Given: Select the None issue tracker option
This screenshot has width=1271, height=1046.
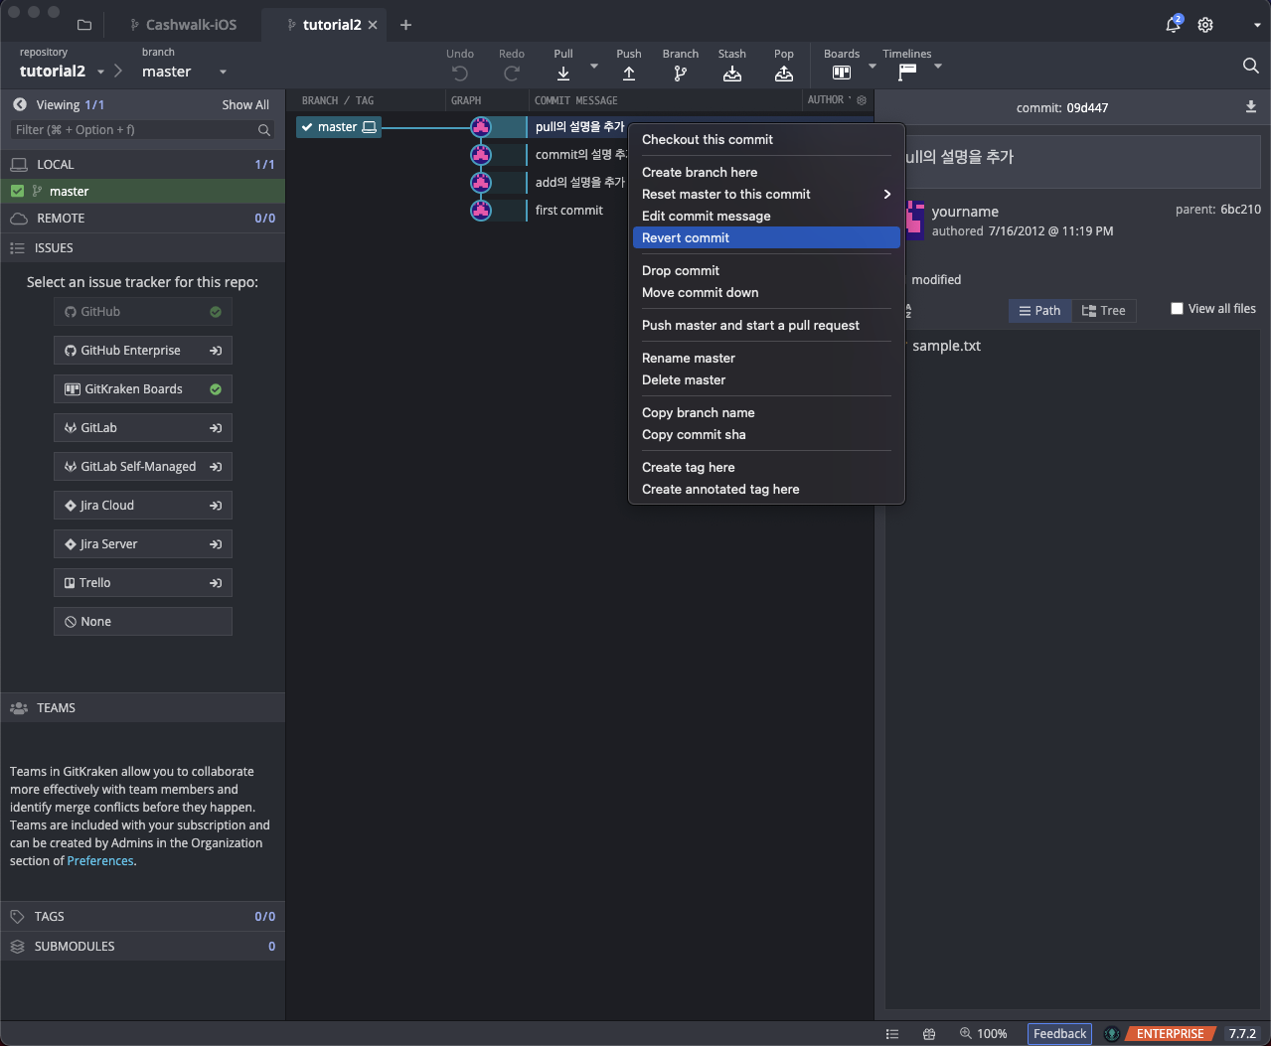Looking at the screenshot, I should pyautogui.click(x=142, y=622).
